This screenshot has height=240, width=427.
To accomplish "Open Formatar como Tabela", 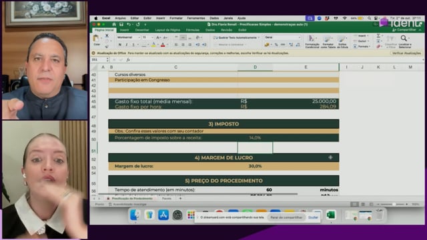I will point(328,41).
